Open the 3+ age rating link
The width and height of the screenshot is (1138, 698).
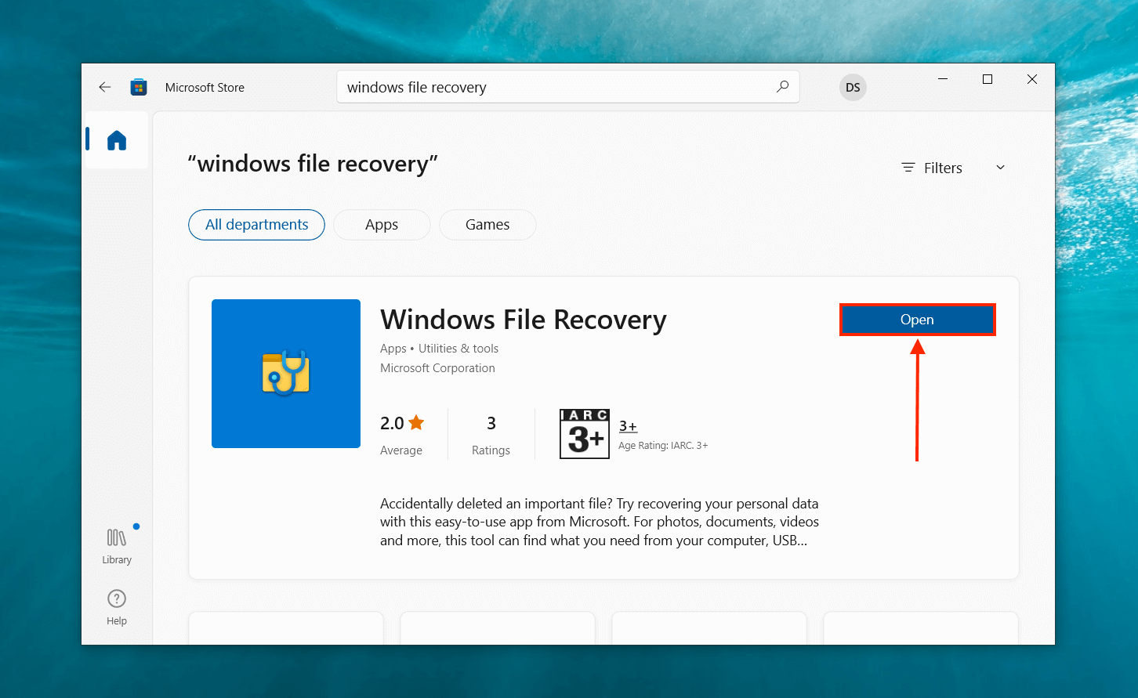pyautogui.click(x=628, y=426)
